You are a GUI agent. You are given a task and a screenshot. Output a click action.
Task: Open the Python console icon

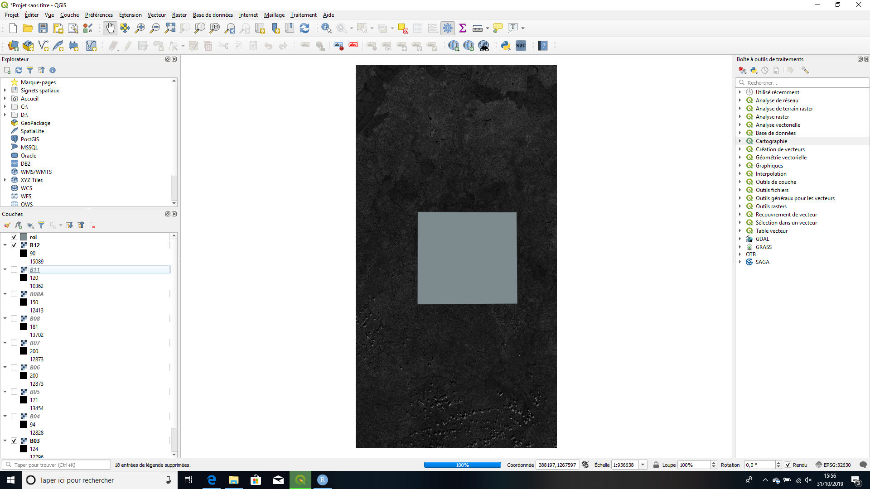[x=506, y=46]
